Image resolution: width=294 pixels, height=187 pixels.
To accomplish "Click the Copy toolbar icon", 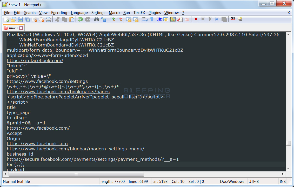I will click(64, 19).
